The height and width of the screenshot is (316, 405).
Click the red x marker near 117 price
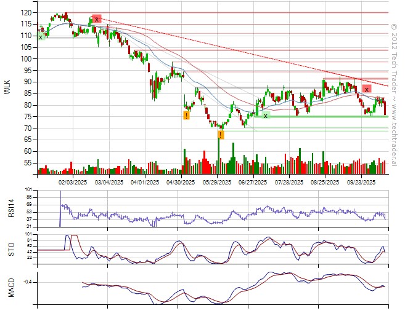pyautogui.click(x=97, y=19)
